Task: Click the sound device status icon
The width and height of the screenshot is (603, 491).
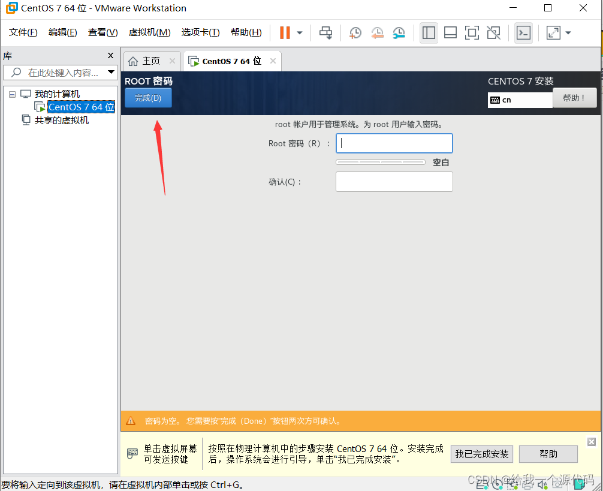Action: click(542, 485)
